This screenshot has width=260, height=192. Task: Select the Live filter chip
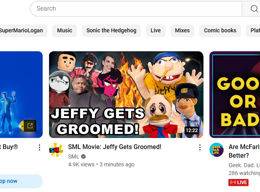click(156, 31)
